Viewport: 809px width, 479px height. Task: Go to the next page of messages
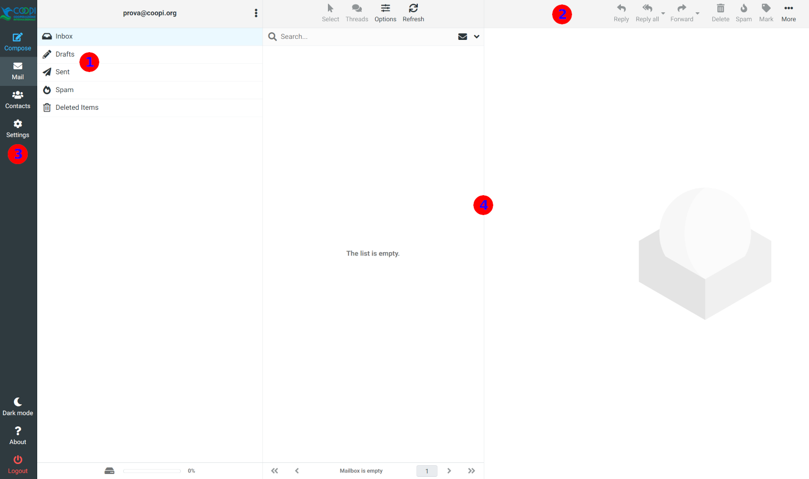click(449, 471)
